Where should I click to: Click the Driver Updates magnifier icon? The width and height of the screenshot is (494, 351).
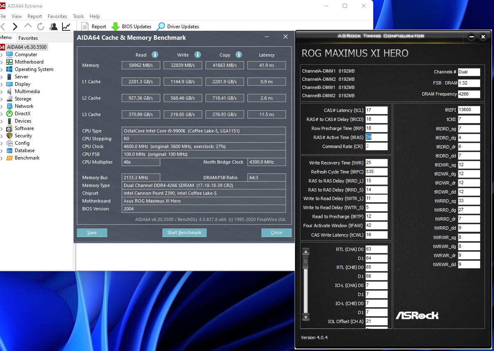pyautogui.click(x=161, y=27)
